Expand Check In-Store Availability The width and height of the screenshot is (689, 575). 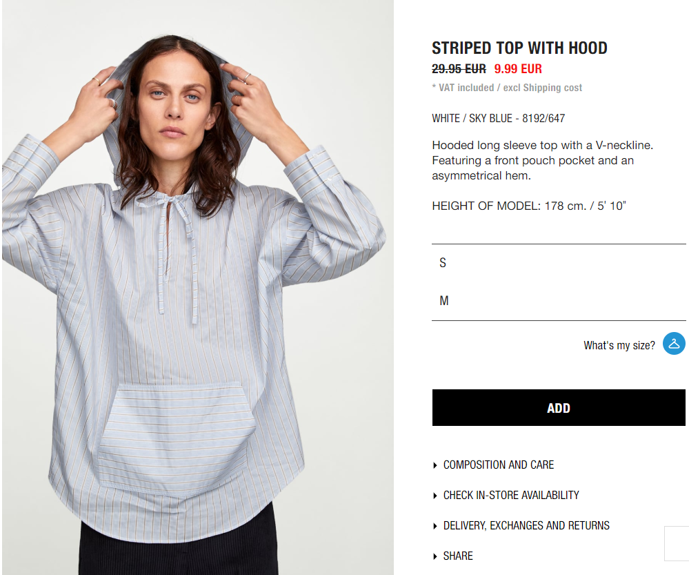pyautogui.click(x=511, y=496)
